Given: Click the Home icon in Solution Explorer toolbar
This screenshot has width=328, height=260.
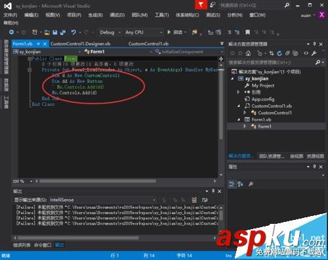Looking at the screenshot, I should [x=248, y=53].
